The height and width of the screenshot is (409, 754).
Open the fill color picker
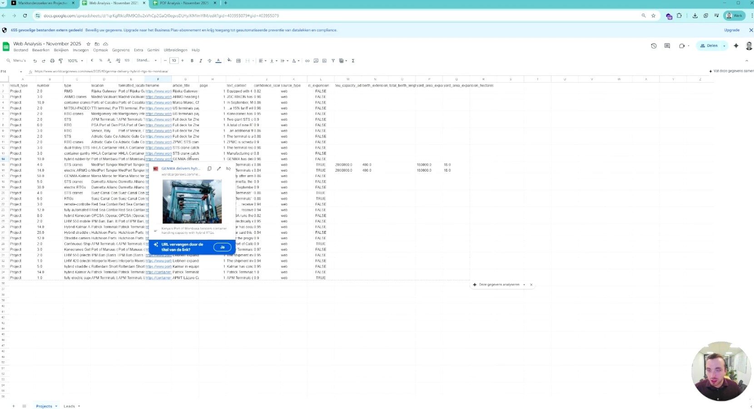point(229,60)
